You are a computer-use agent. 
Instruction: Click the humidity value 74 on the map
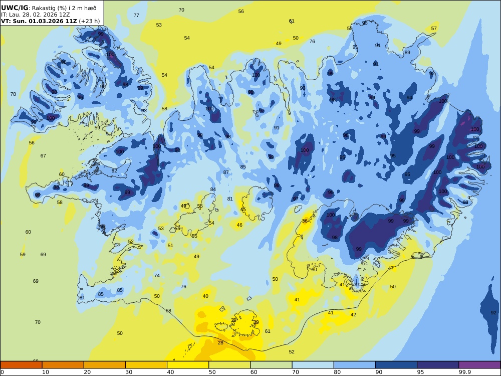157,276
